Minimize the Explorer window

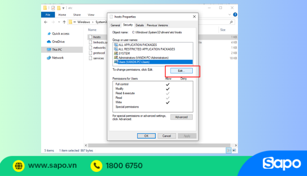pos(209,8)
